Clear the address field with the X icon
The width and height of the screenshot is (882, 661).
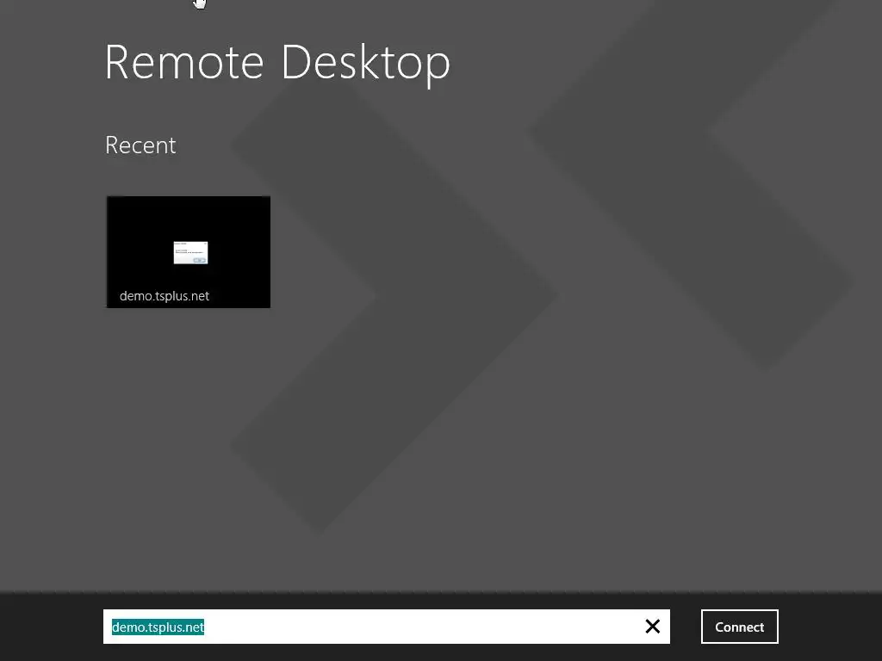tap(653, 627)
